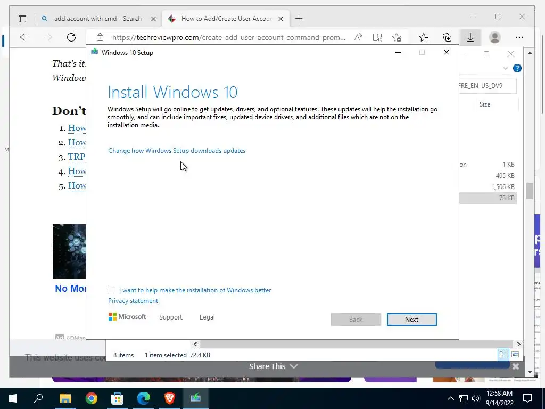Open Edge tab actions menu icon

tap(22, 19)
